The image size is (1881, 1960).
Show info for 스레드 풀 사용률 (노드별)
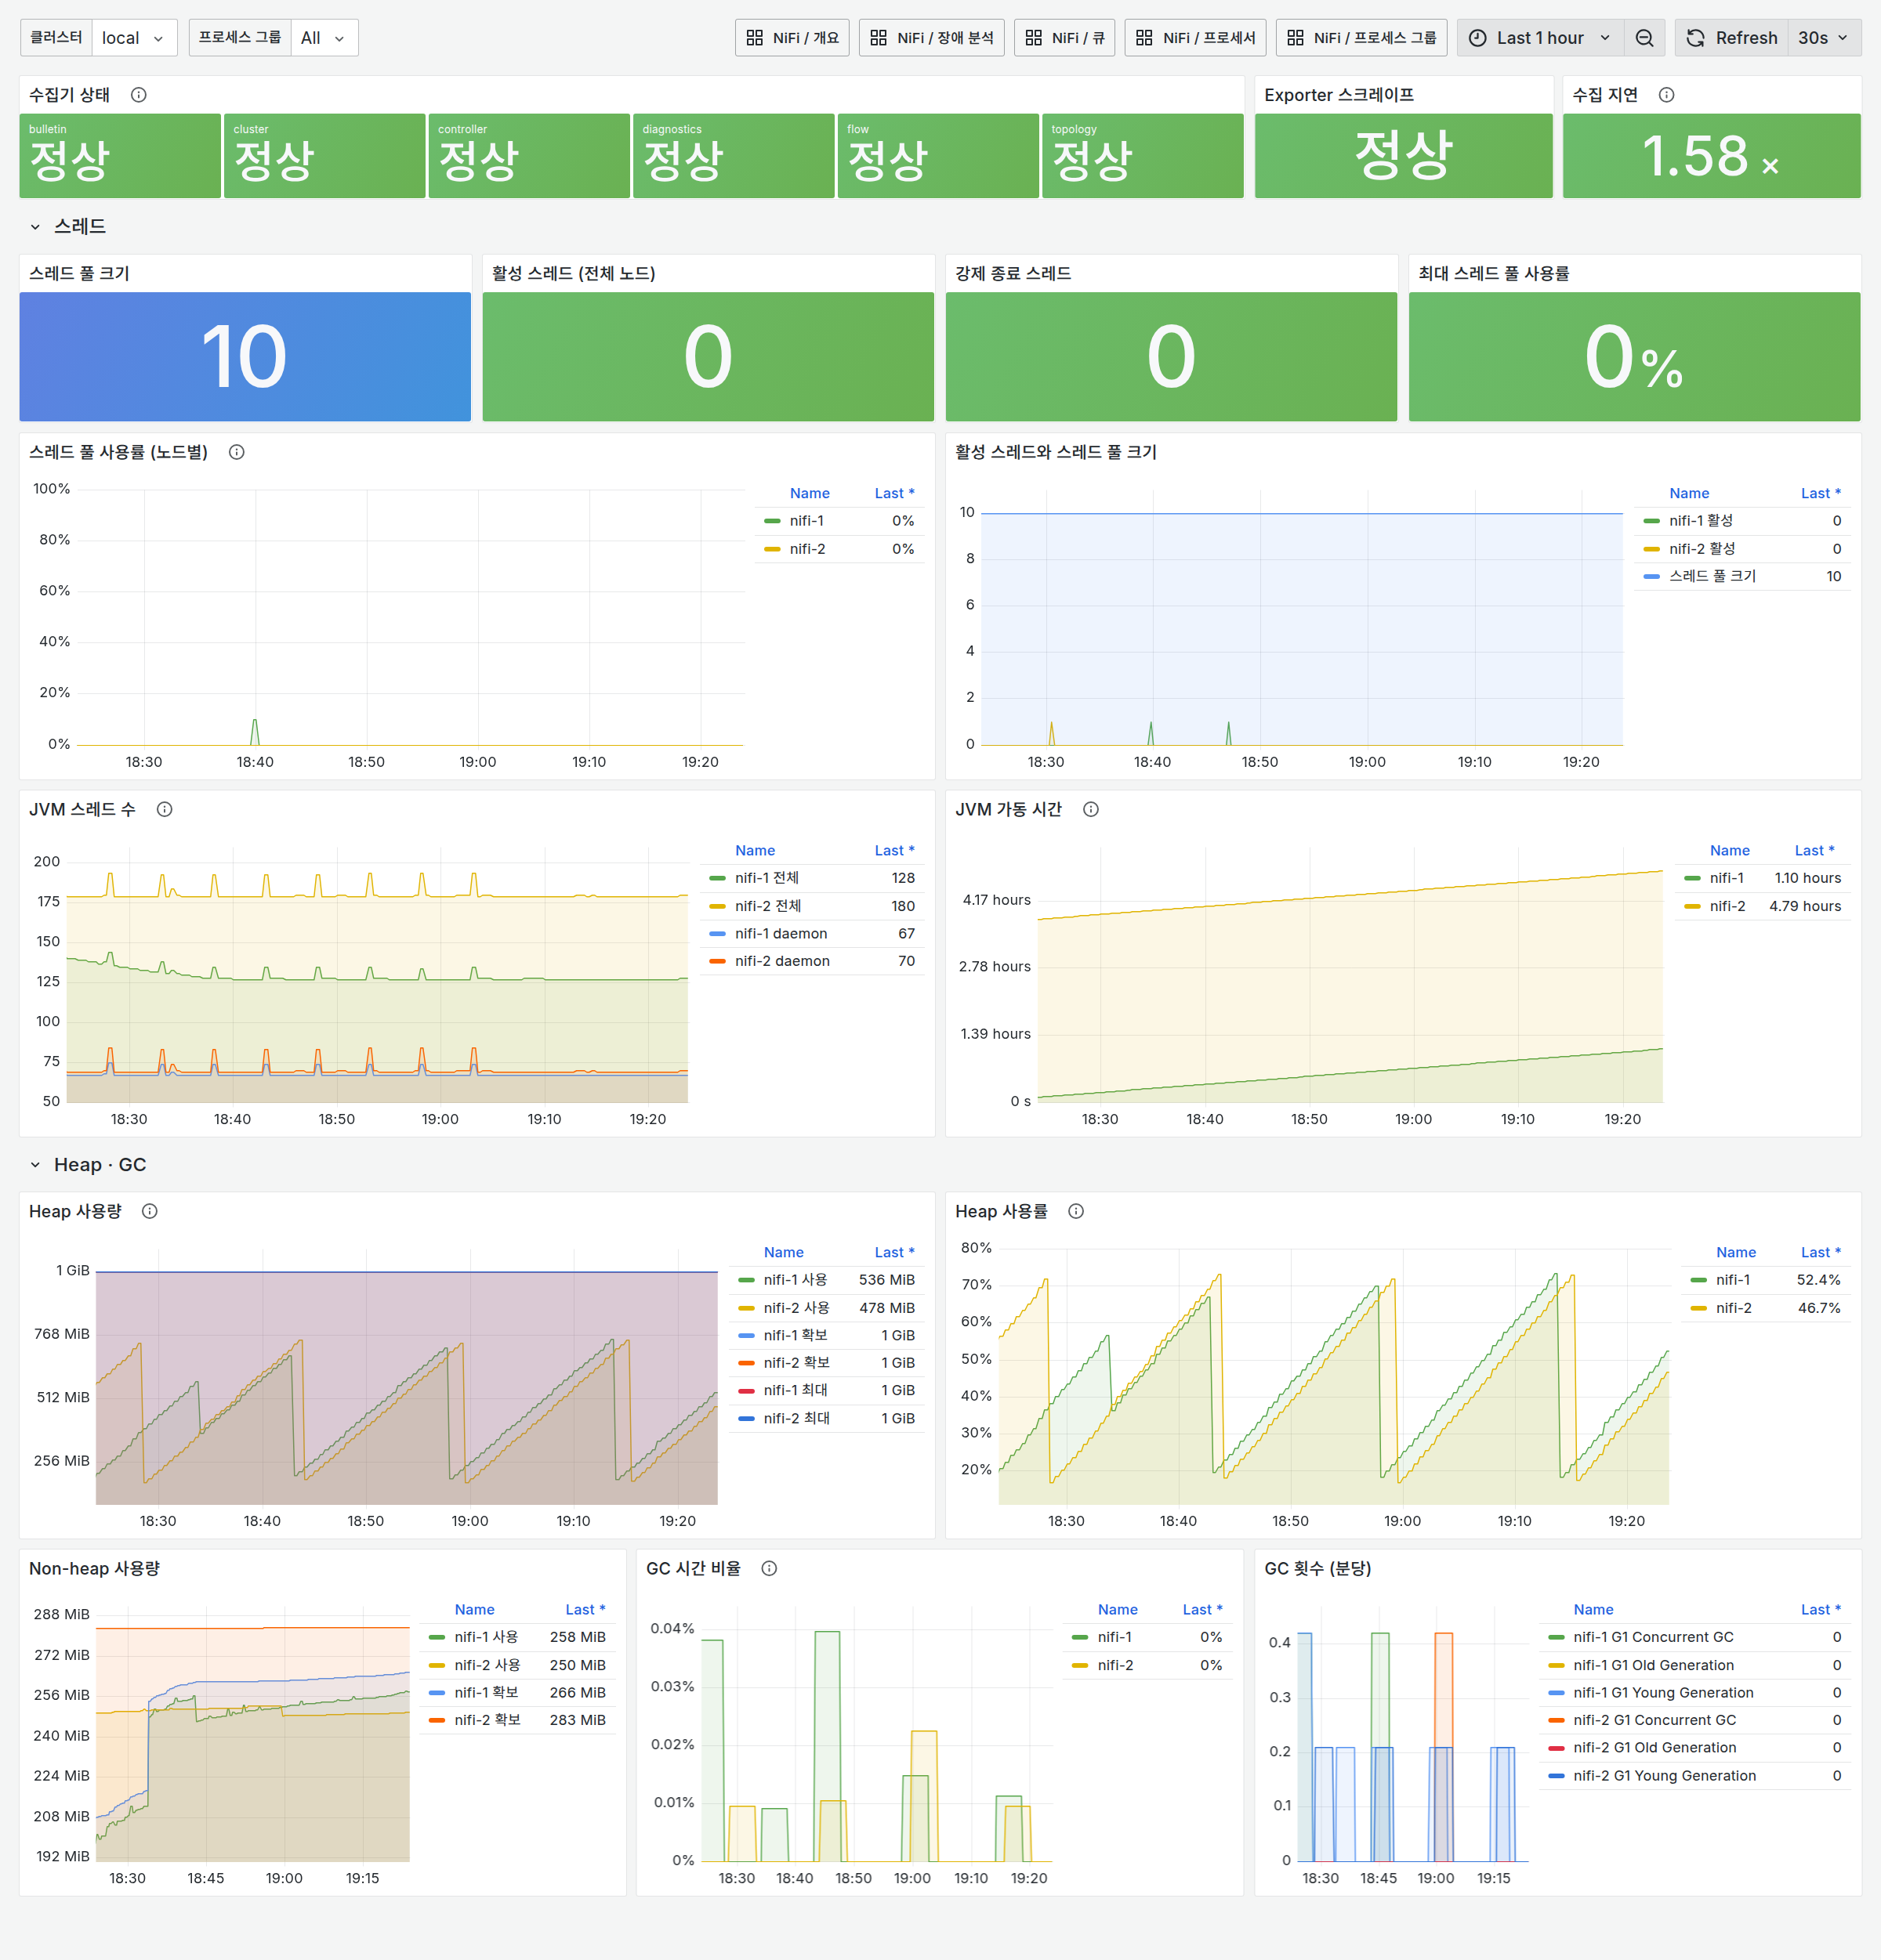pyautogui.click(x=237, y=452)
